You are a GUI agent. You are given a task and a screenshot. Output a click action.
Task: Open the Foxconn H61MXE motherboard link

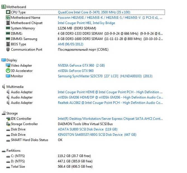pyautogui.click(x=110, y=18)
